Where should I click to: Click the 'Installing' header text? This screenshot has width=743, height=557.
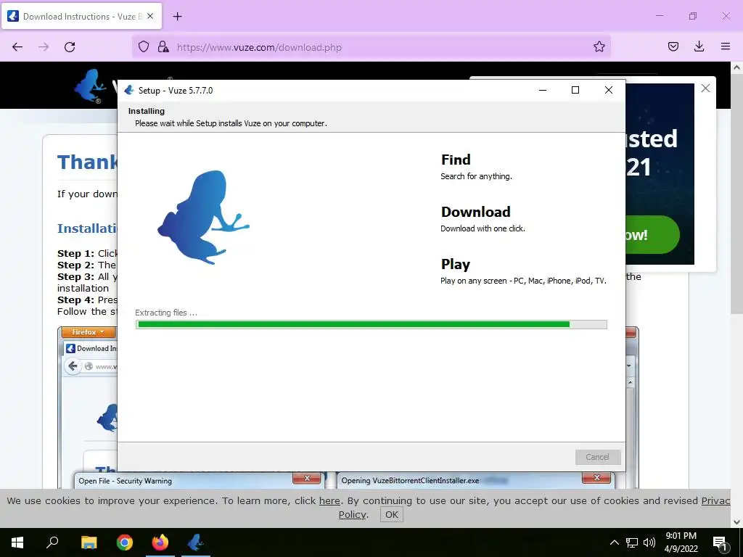click(x=147, y=111)
